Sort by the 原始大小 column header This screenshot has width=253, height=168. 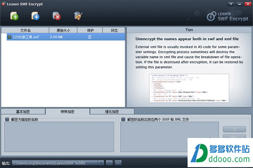(x=63, y=30)
